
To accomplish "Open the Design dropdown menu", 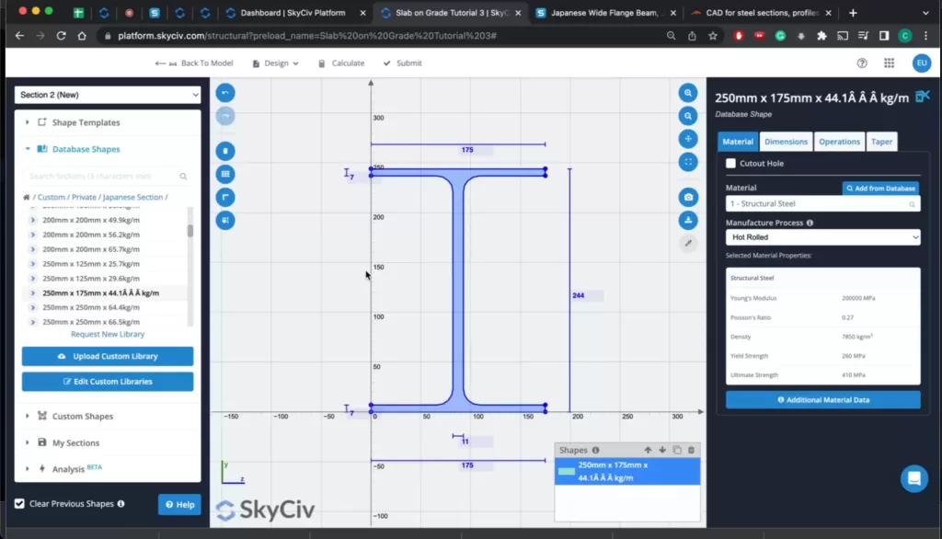I will pos(276,63).
